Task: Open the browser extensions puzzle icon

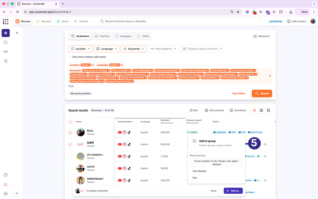Action: (281, 12)
